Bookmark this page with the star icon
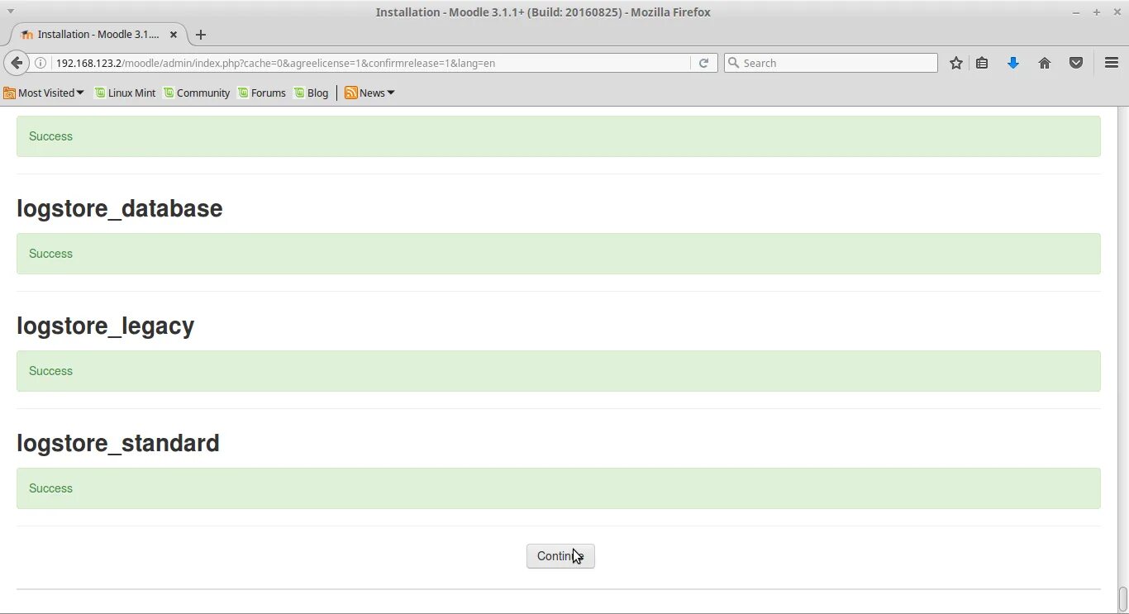 [x=955, y=63]
